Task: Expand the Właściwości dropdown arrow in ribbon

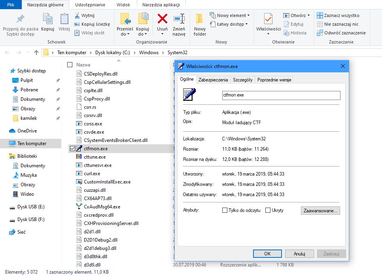Action: (x=268, y=34)
